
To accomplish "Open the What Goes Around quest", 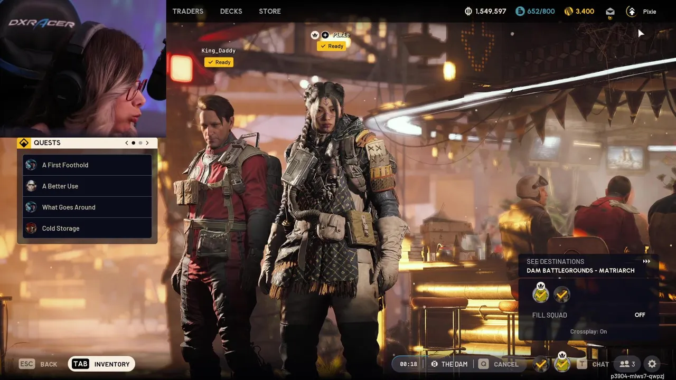I will [87, 207].
